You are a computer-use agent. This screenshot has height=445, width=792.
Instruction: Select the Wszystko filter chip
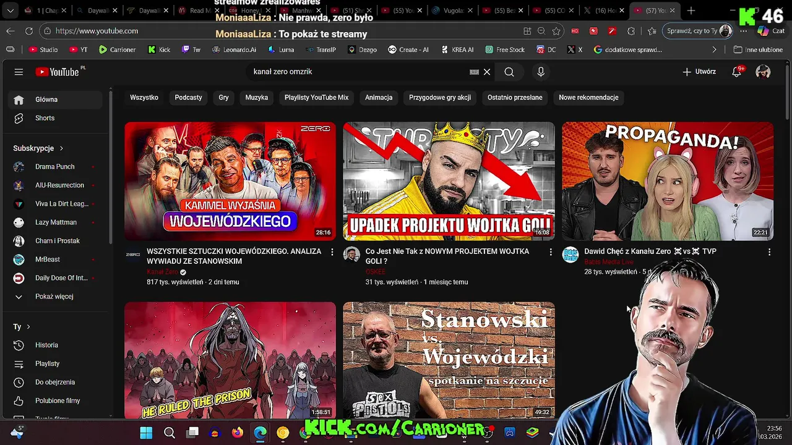coord(144,98)
